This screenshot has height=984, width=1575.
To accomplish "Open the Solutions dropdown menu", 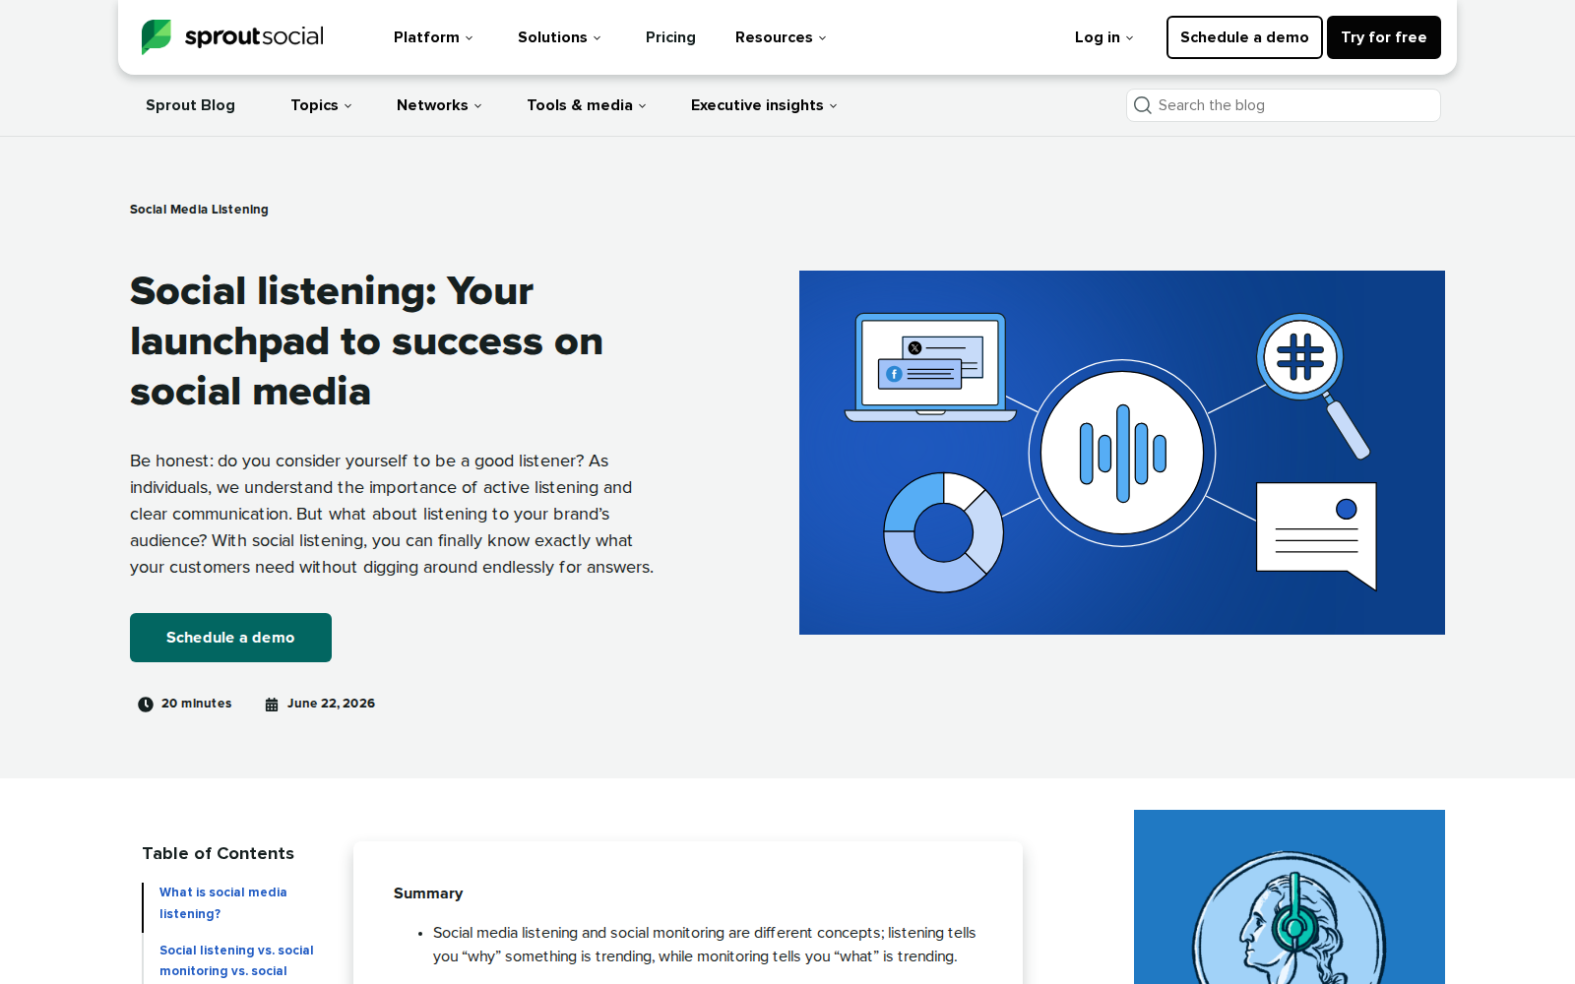I will (x=559, y=37).
